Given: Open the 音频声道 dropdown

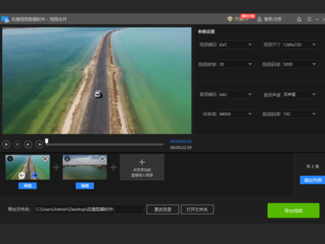Looking at the screenshot, I should 299,94.
